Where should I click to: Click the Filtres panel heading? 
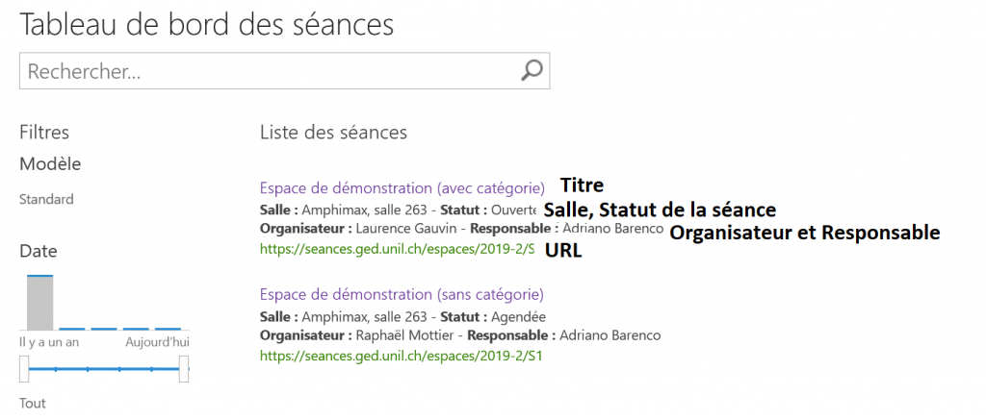pos(44,133)
